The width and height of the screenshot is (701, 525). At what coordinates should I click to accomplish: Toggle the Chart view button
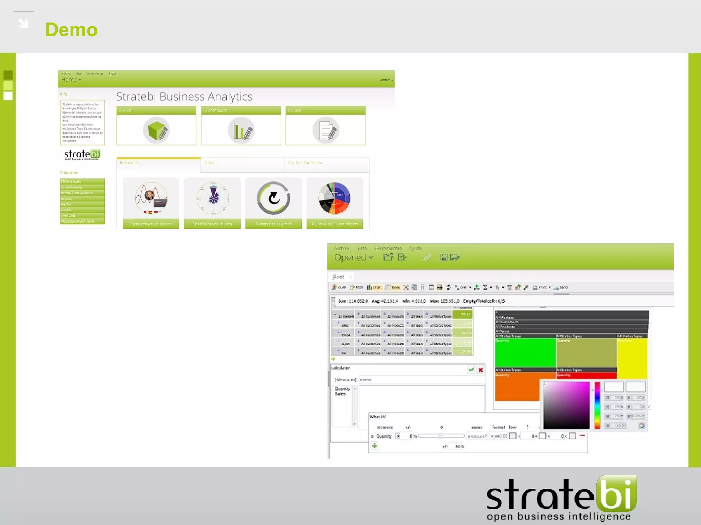click(374, 287)
